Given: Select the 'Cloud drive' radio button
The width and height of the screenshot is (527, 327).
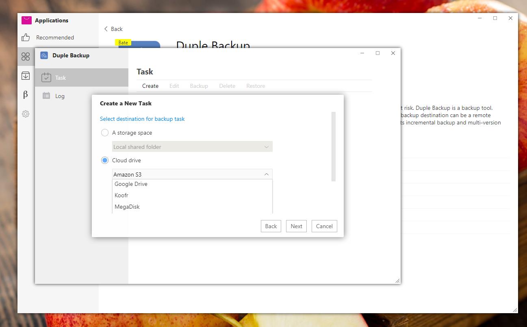Looking at the screenshot, I should tap(105, 160).
